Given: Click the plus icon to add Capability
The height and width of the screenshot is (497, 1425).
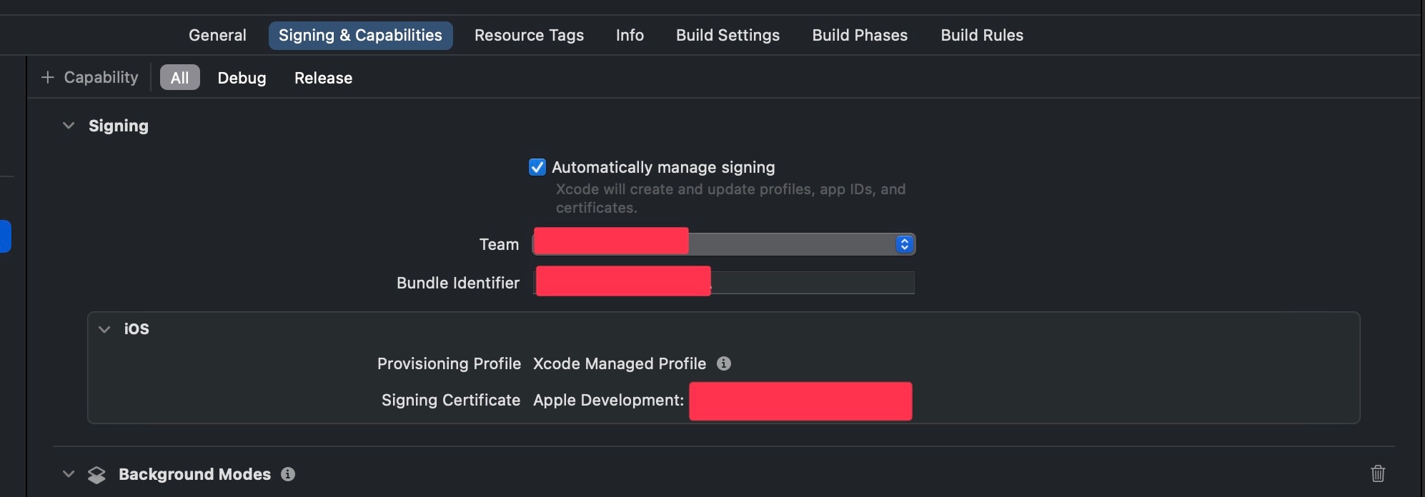Looking at the screenshot, I should tap(48, 77).
